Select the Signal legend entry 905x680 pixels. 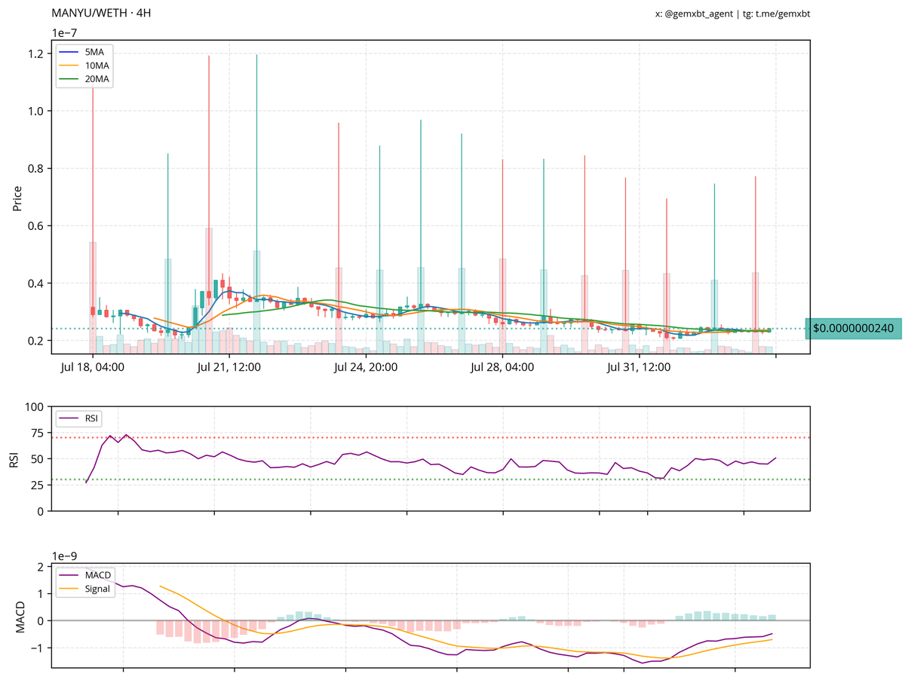tap(86, 589)
